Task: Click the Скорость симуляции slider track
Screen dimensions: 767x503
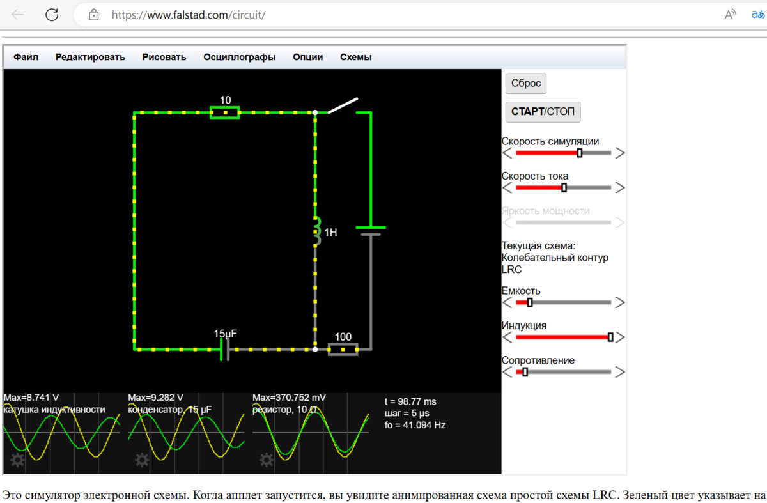Action: pos(563,153)
